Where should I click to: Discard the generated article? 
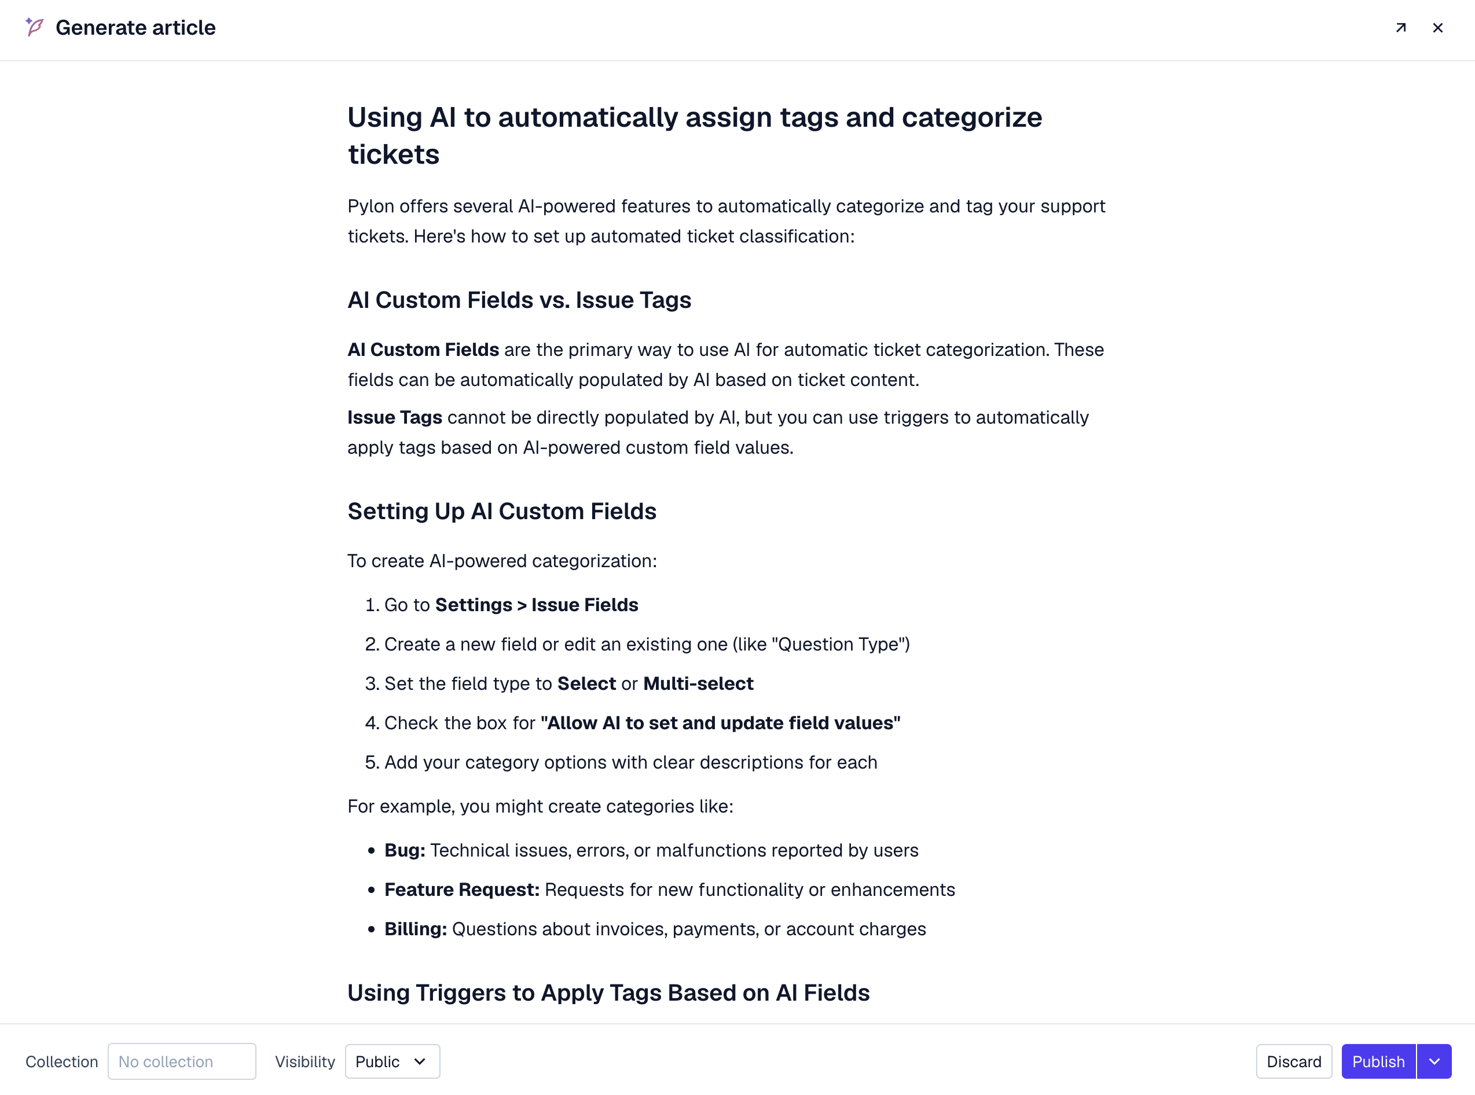click(1293, 1061)
